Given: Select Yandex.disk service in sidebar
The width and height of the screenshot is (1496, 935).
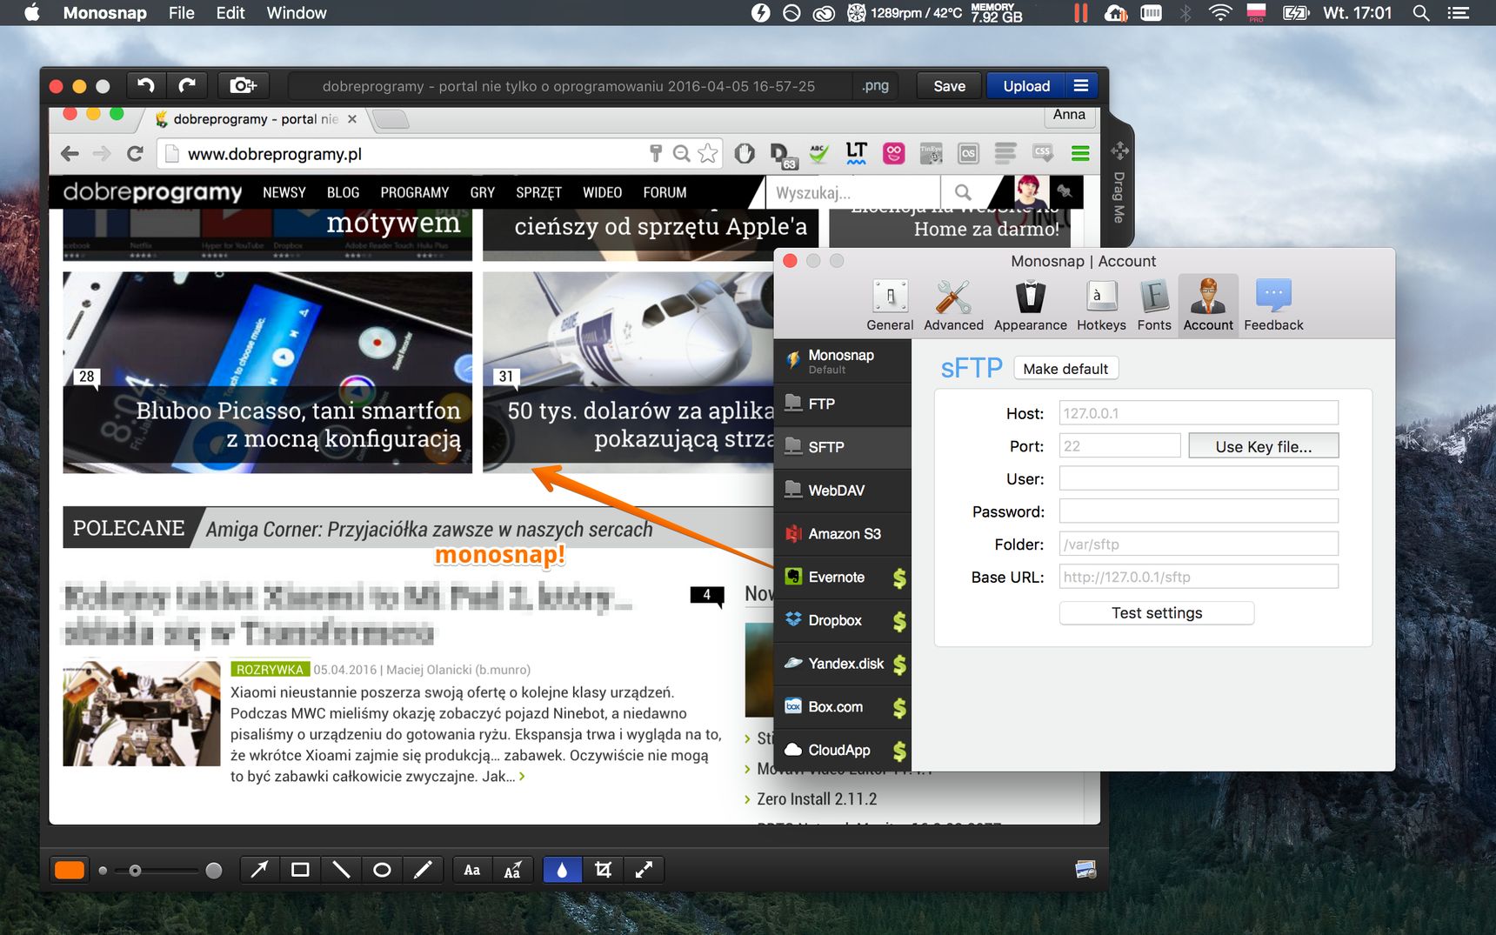Looking at the screenshot, I should pos(843,664).
